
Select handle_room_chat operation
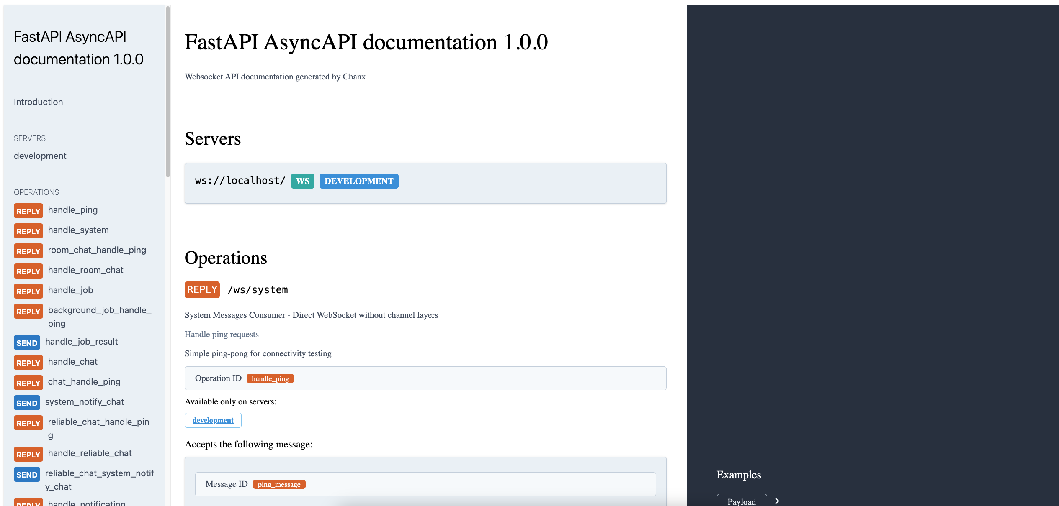85,270
